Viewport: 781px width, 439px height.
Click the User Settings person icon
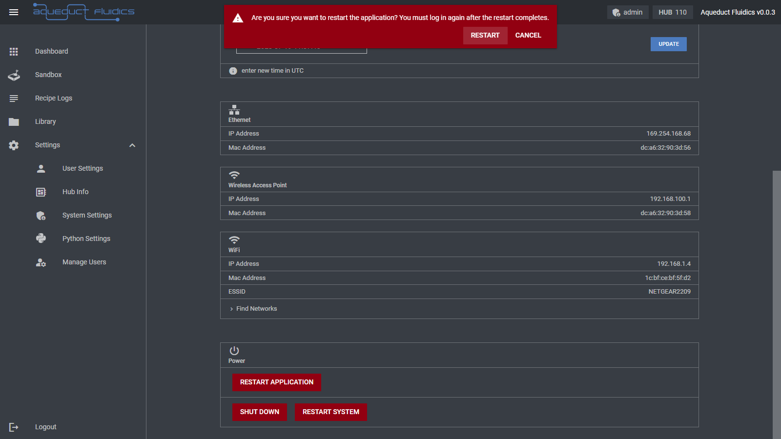coord(41,168)
